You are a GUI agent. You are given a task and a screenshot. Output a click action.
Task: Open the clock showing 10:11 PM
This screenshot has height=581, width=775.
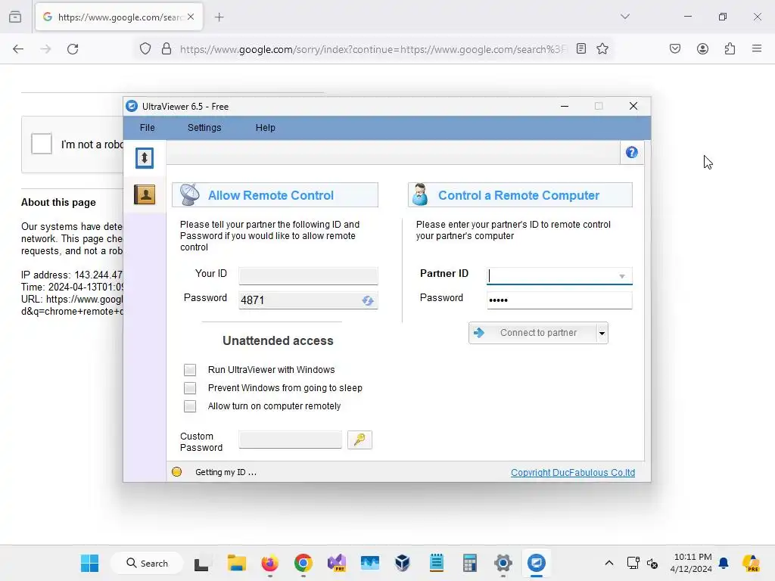coord(691,563)
